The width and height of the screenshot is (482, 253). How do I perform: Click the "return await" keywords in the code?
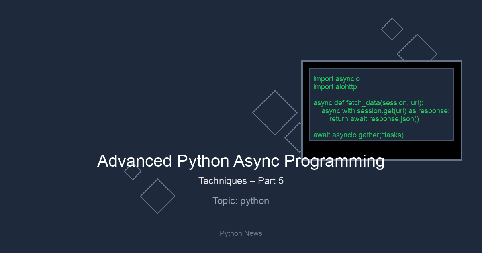(x=348, y=119)
